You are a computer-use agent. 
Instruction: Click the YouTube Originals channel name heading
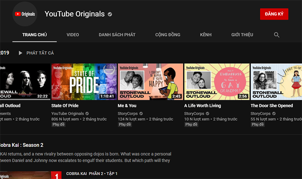click(74, 14)
